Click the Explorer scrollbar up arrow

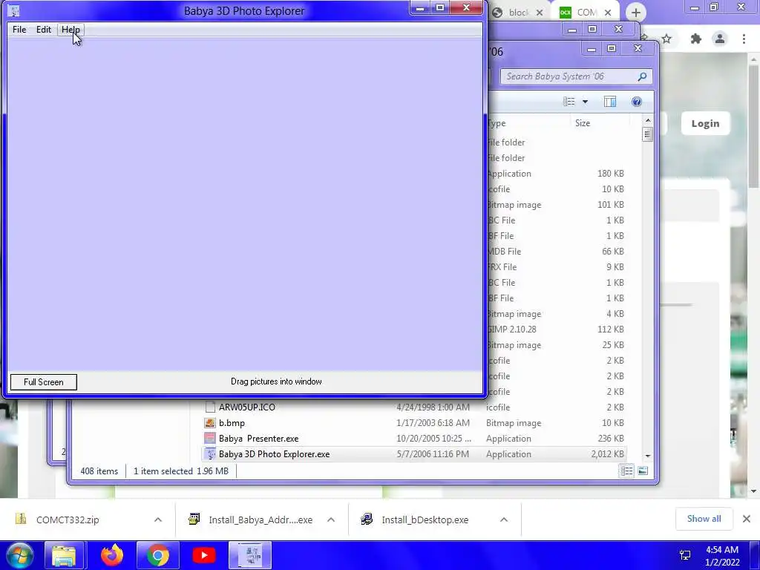(x=647, y=120)
